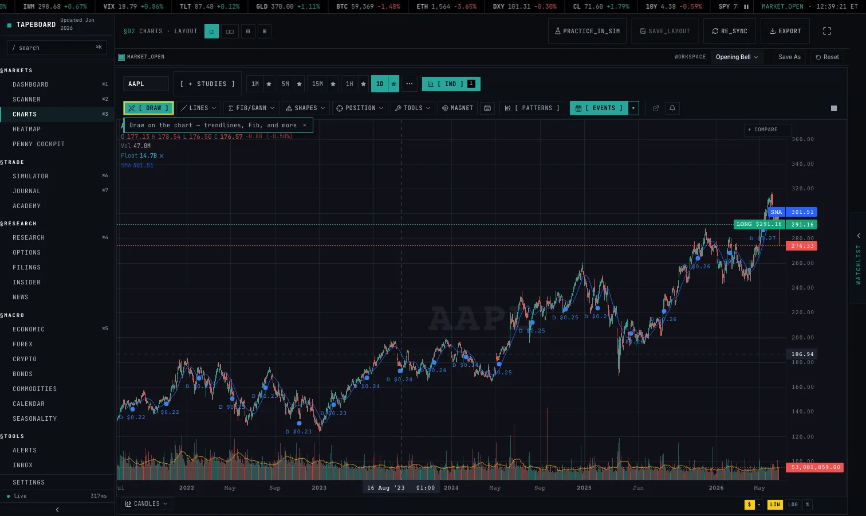Open SEASONALITY in the sidebar
Screen dimensions: 866x516
(x=57, y=419)
